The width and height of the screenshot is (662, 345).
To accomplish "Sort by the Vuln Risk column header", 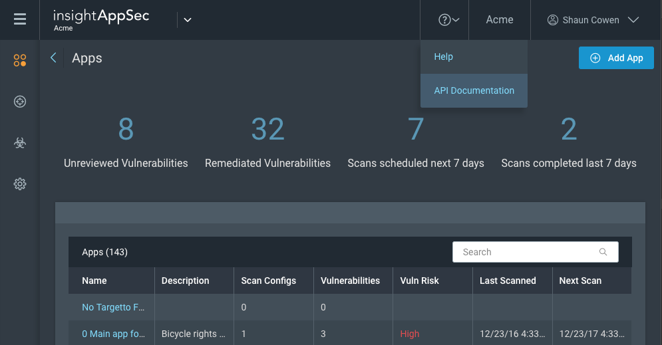I will [x=420, y=281].
